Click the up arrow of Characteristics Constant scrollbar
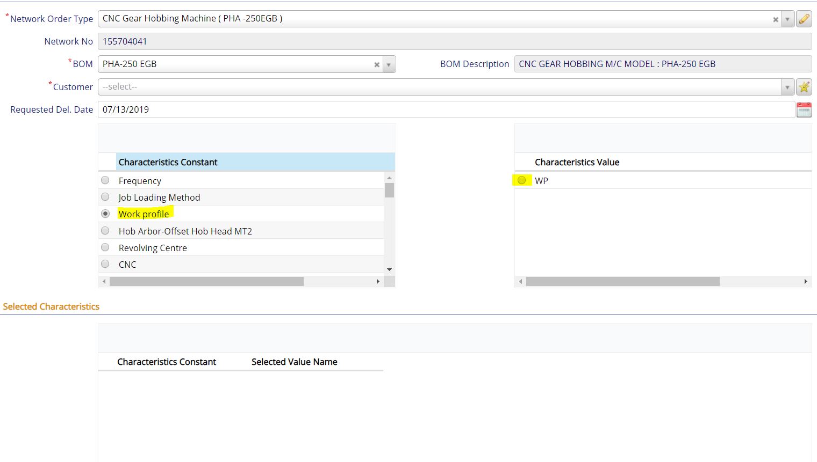The image size is (817, 462). pos(389,178)
